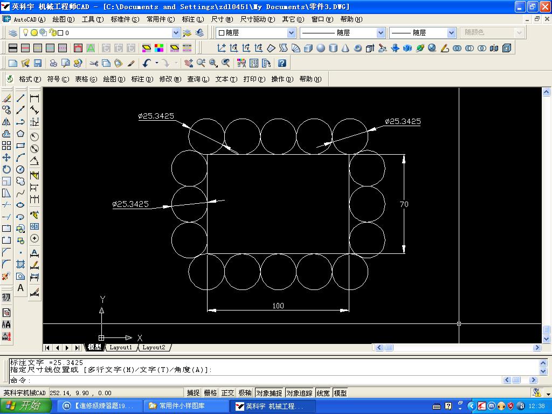Screen dimensions: 552x414
Task: Open the Help question mark icon
Action: (x=282, y=63)
